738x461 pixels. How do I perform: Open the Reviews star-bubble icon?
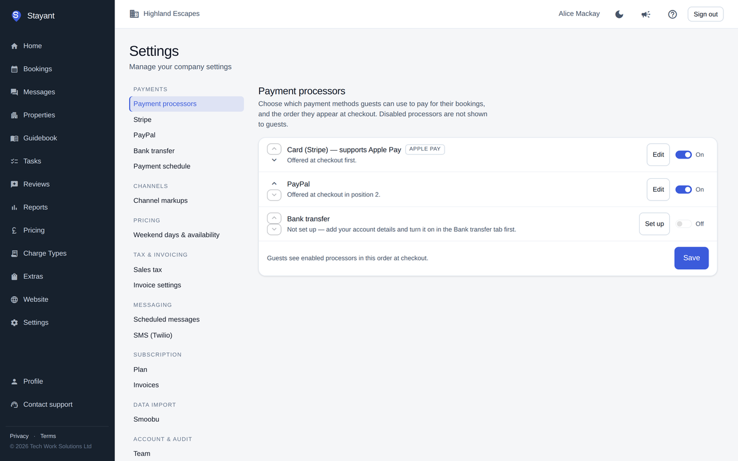[14, 184]
